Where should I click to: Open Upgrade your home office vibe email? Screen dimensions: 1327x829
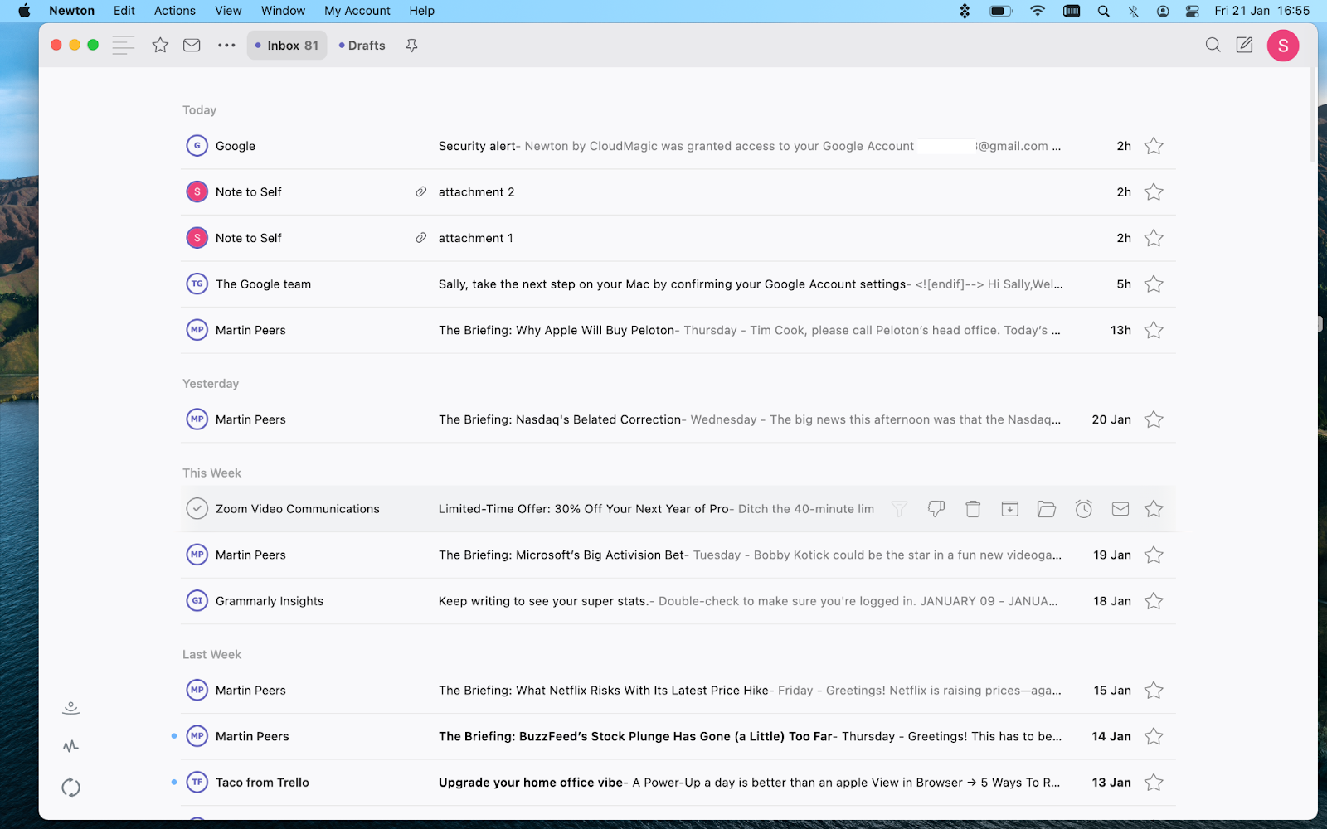(678, 782)
